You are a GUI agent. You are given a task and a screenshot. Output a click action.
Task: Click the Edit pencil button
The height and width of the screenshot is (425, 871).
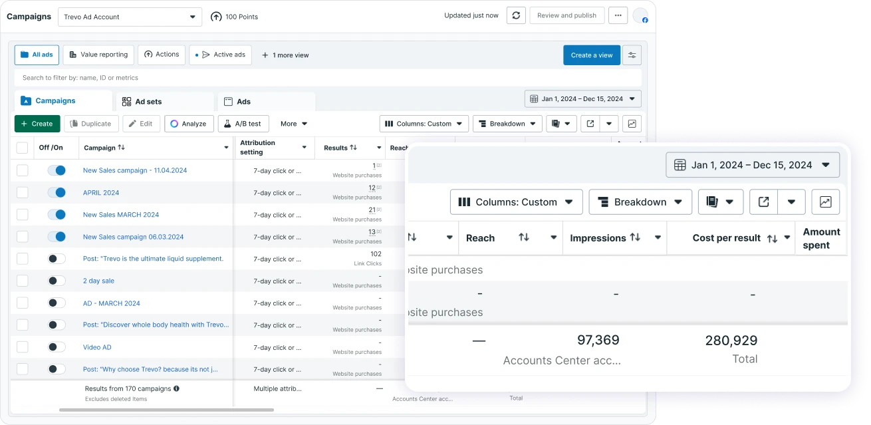pyautogui.click(x=141, y=124)
